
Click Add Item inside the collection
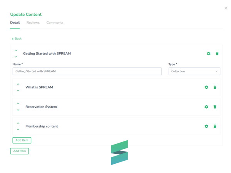22,140
